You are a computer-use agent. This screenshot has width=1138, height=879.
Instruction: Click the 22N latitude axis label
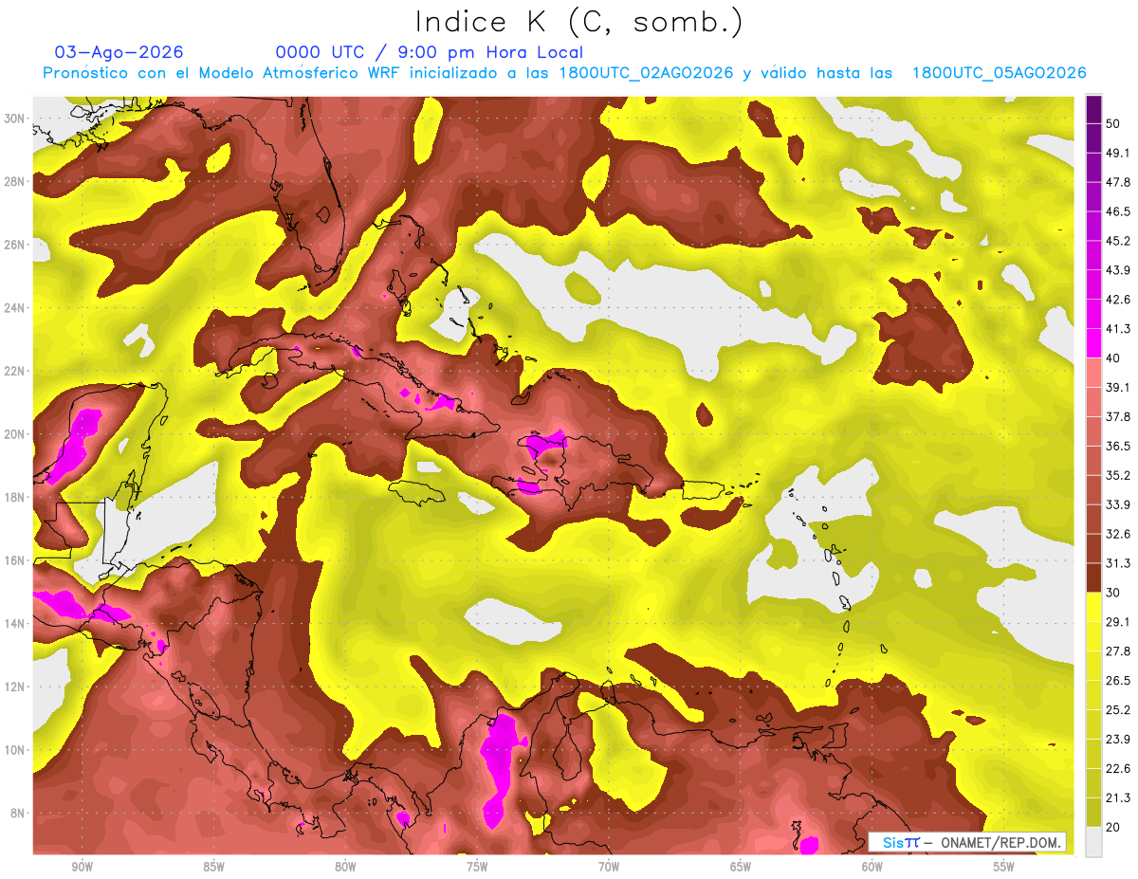pos(15,371)
